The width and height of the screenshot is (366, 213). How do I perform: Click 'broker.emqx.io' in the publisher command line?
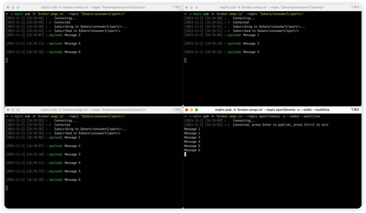coord(230,116)
